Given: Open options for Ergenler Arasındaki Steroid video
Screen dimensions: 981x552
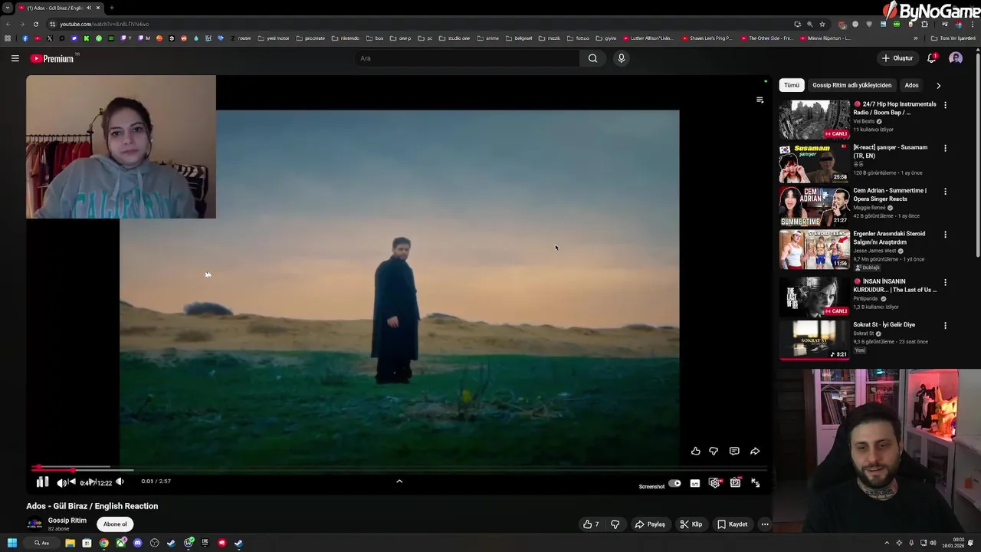Looking at the screenshot, I should click(x=945, y=235).
